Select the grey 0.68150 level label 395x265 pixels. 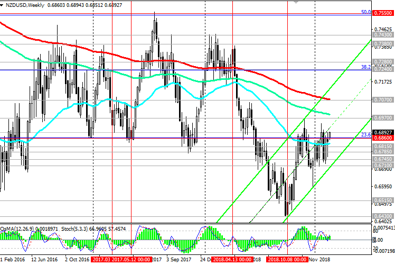tap(383, 147)
